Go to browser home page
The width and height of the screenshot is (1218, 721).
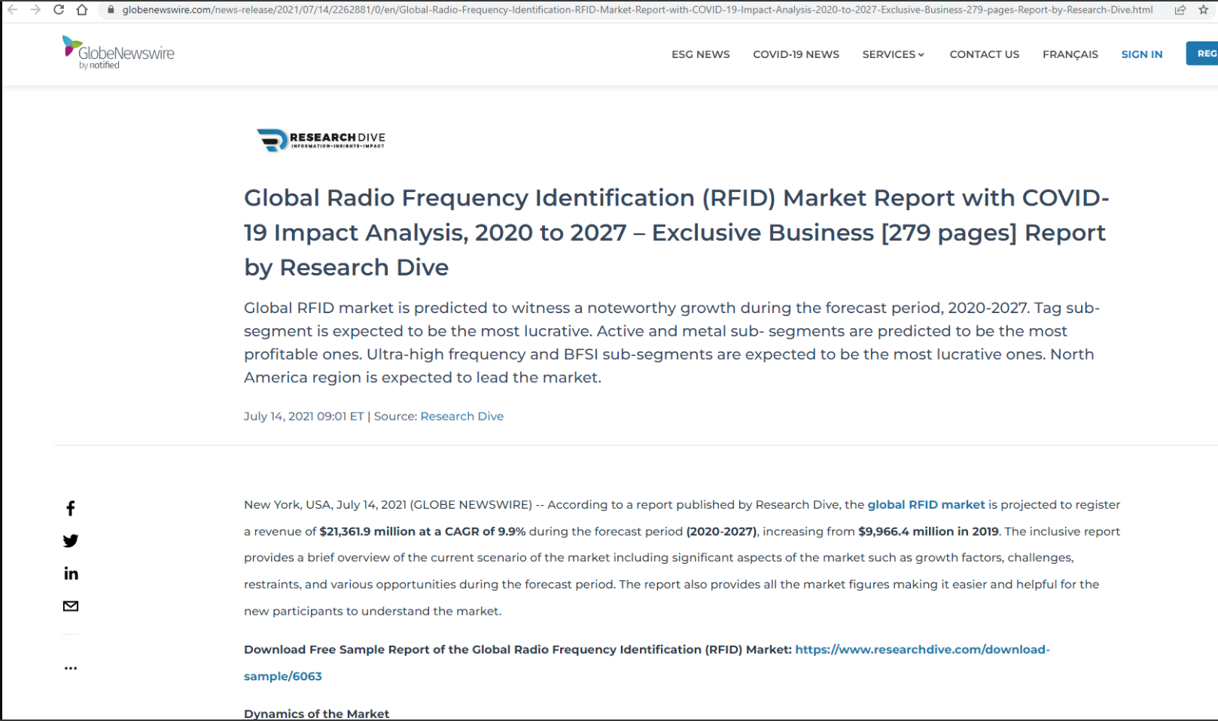point(82,10)
